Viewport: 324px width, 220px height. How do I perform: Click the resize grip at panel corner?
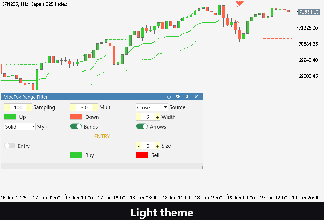point(201,167)
